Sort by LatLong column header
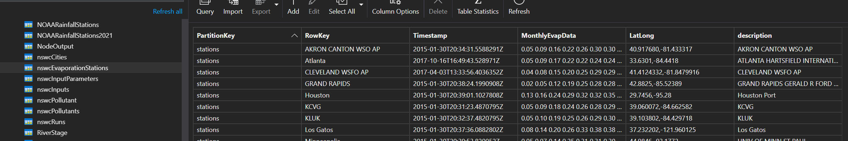This screenshot has height=141, width=848. tap(680, 36)
